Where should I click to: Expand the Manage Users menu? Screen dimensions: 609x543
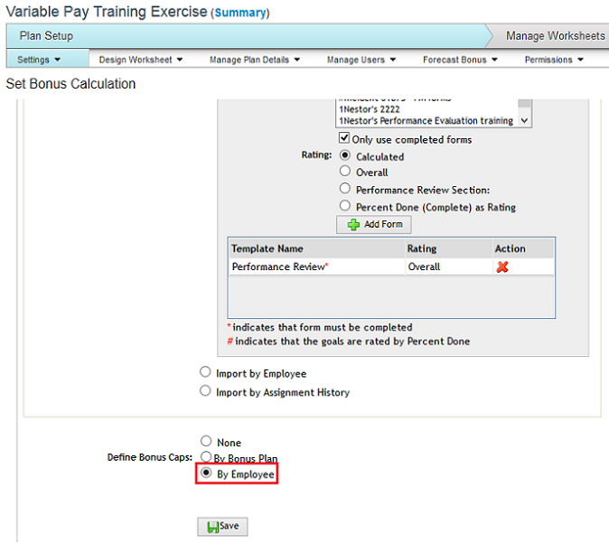pos(361,60)
